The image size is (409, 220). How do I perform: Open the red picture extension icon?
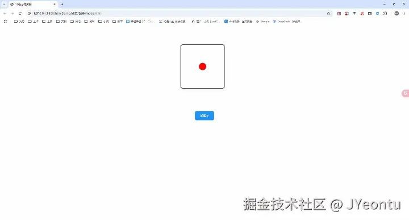347,13
